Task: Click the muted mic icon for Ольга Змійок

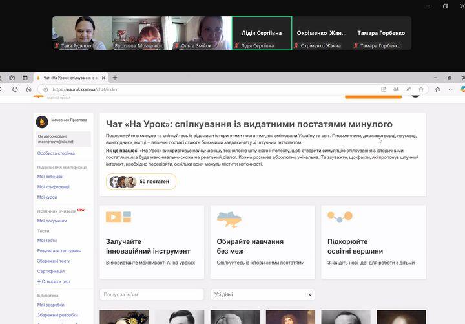Action: coord(176,45)
